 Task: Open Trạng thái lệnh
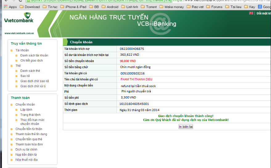coord(31,115)
